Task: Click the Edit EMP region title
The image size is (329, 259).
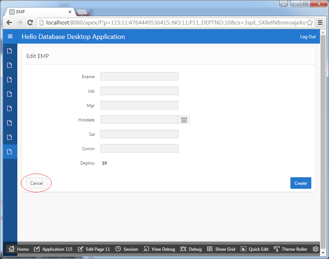Action: [x=38, y=56]
